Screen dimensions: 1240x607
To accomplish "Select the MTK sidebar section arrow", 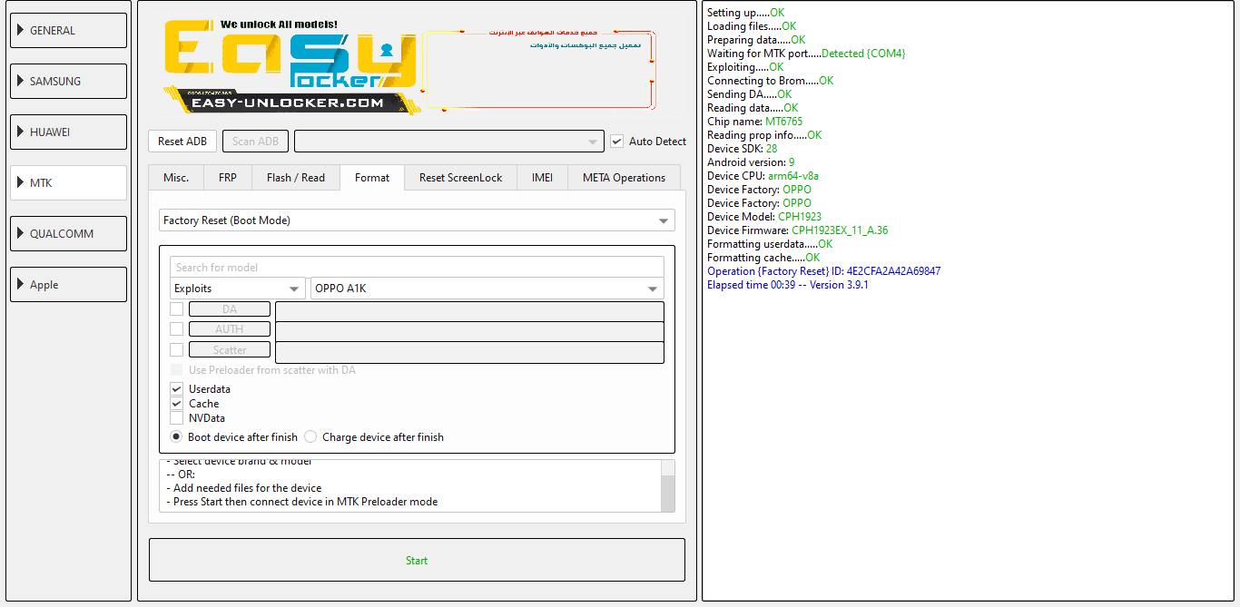I will click(20, 182).
